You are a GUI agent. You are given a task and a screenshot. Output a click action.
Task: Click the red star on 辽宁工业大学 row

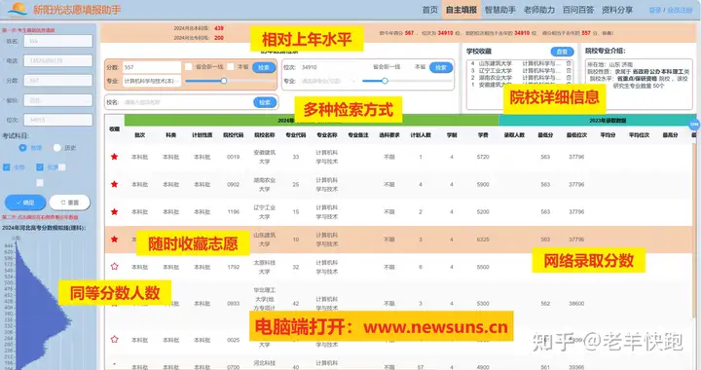pyautogui.click(x=115, y=212)
